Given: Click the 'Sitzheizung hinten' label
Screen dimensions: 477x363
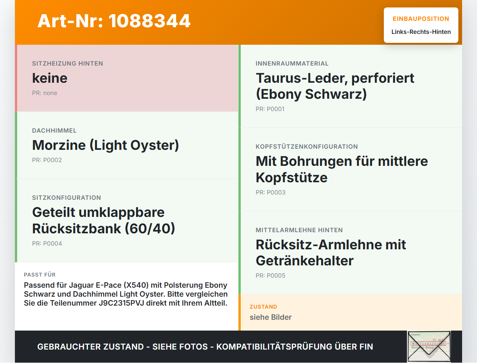Looking at the screenshot, I should pos(67,64).
